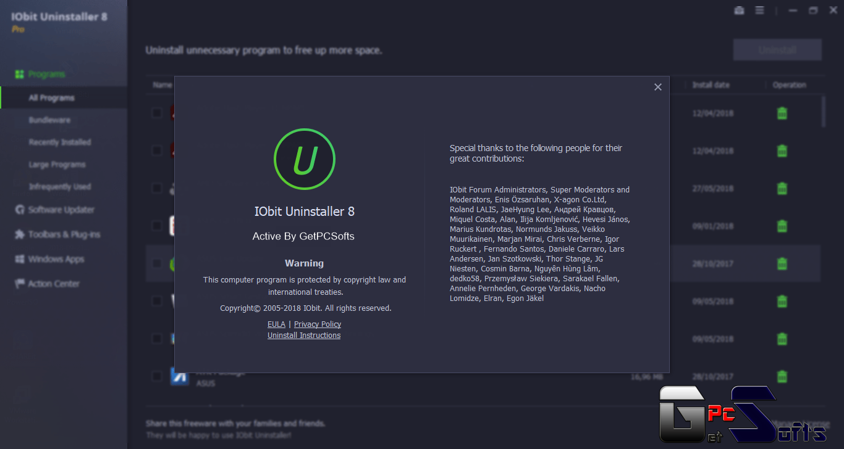The height and width of the screenshot is (449, 844).
Task: Click the Windows Apps logo icon
Action: click(x=19, y=259)
